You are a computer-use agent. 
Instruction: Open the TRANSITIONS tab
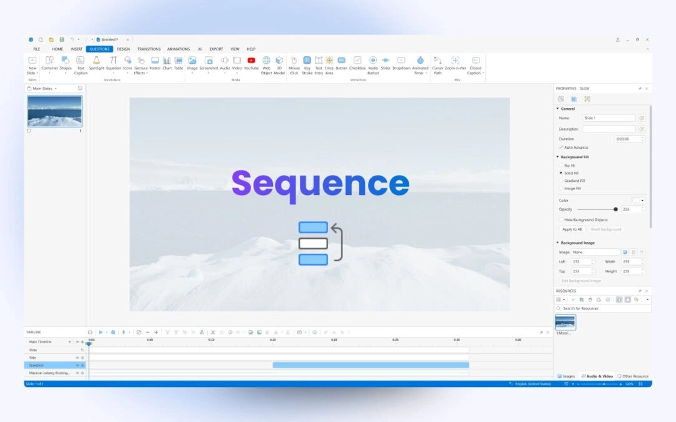(149, 49)
